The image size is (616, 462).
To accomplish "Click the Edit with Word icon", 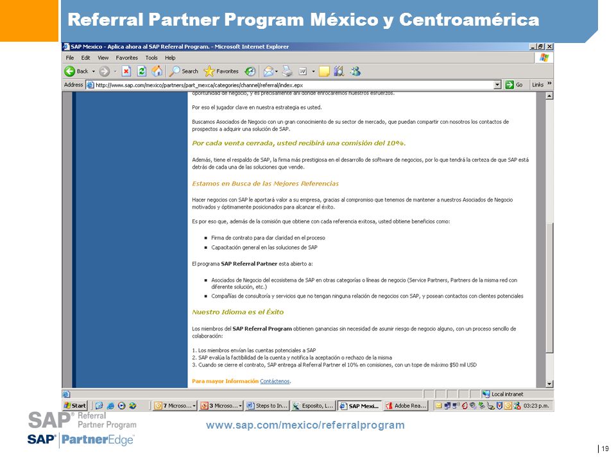I will (303, 71).
